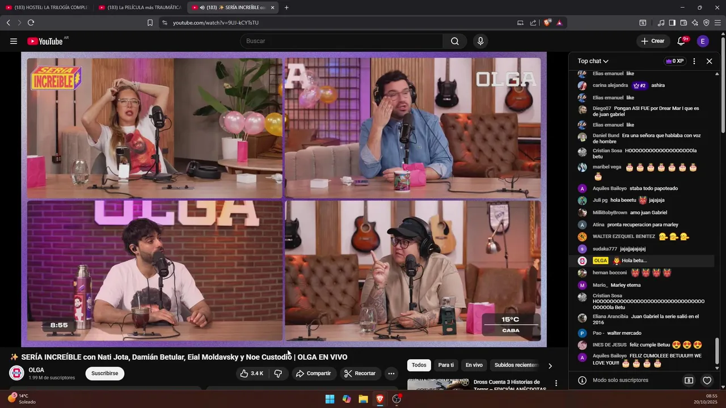Open a new browser tab
The width and height of the screenshot is (726, 408).
click(x=286, y=7)
